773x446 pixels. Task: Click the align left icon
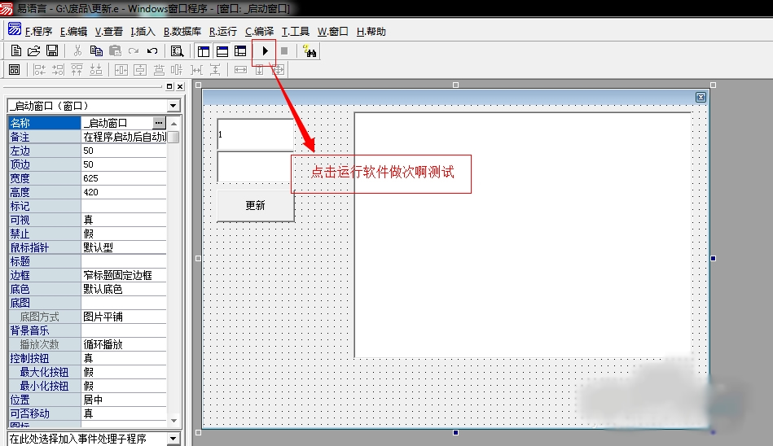coord(39,70)
